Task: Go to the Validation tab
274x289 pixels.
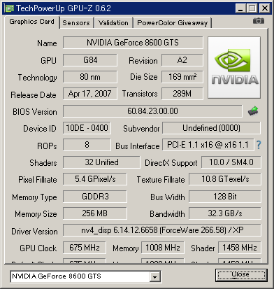Action: click(x=113, y=23)
